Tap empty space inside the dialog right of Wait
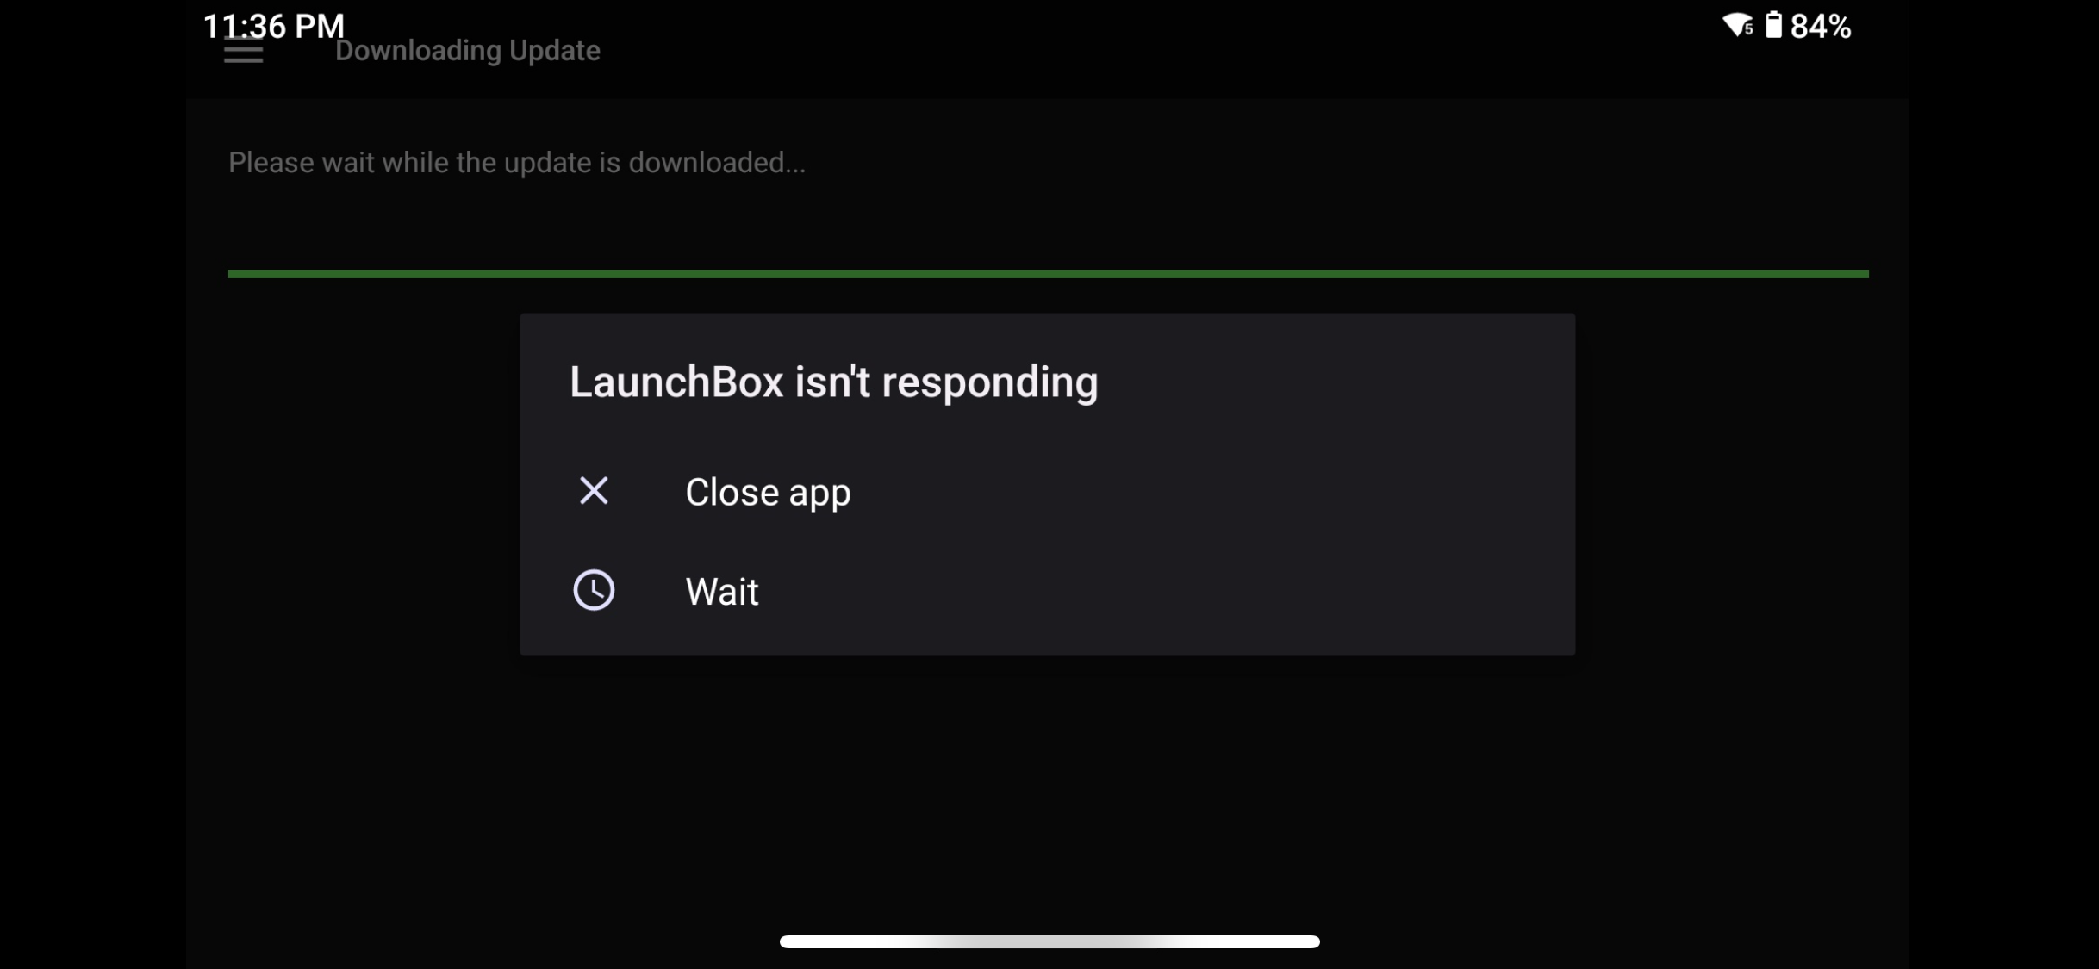2099x969 pixels. 1163,591
